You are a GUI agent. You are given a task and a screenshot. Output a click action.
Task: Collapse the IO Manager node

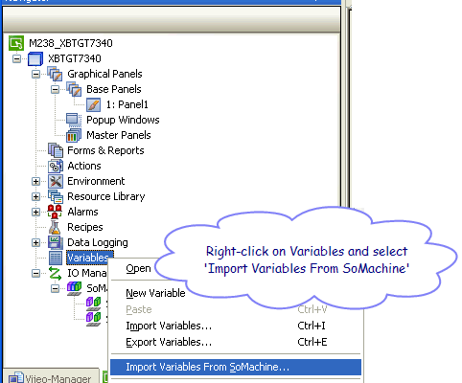click(35, 274)
